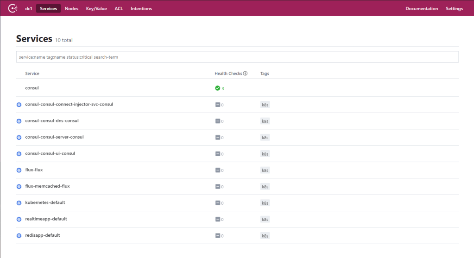Click the Consul logo icon
Screen dimensions: 474x258
coord(13,8)
